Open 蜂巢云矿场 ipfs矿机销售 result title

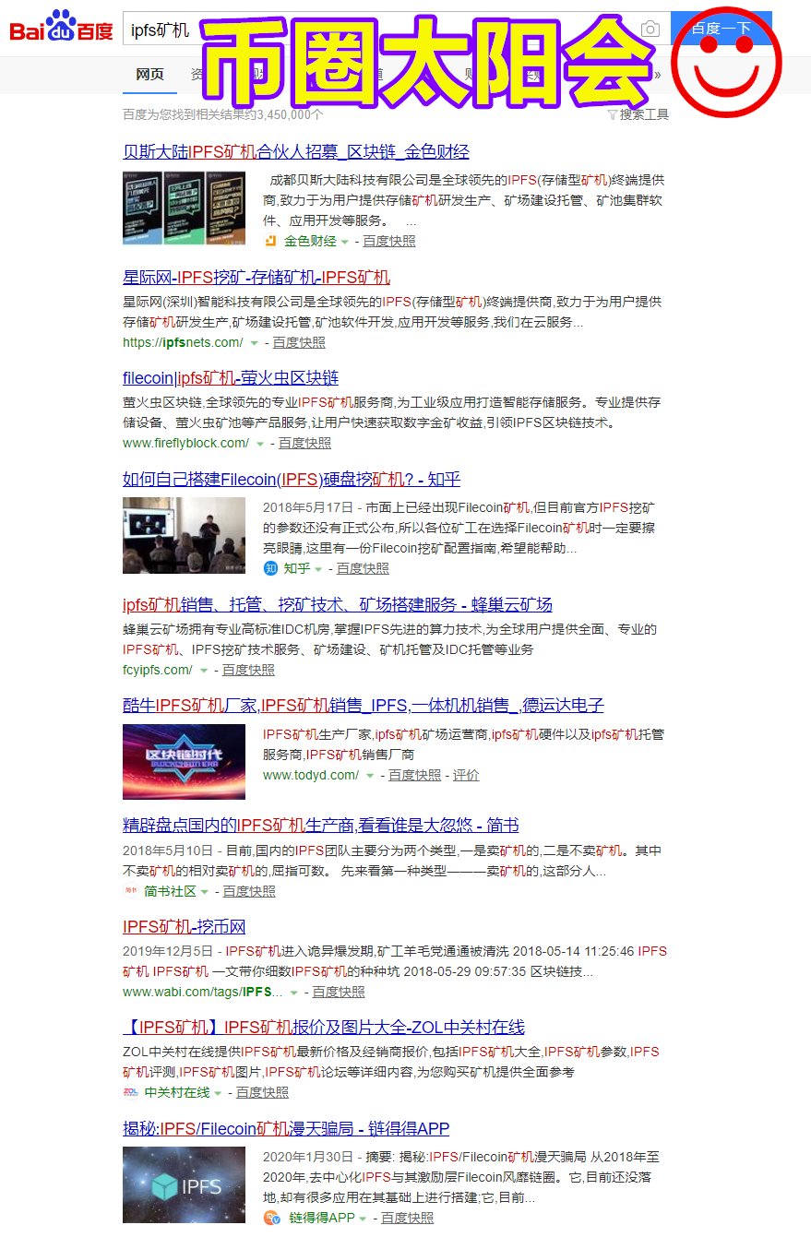point(338,604)
